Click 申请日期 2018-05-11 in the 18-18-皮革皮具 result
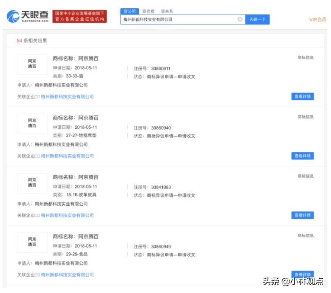 pos(75,187)
